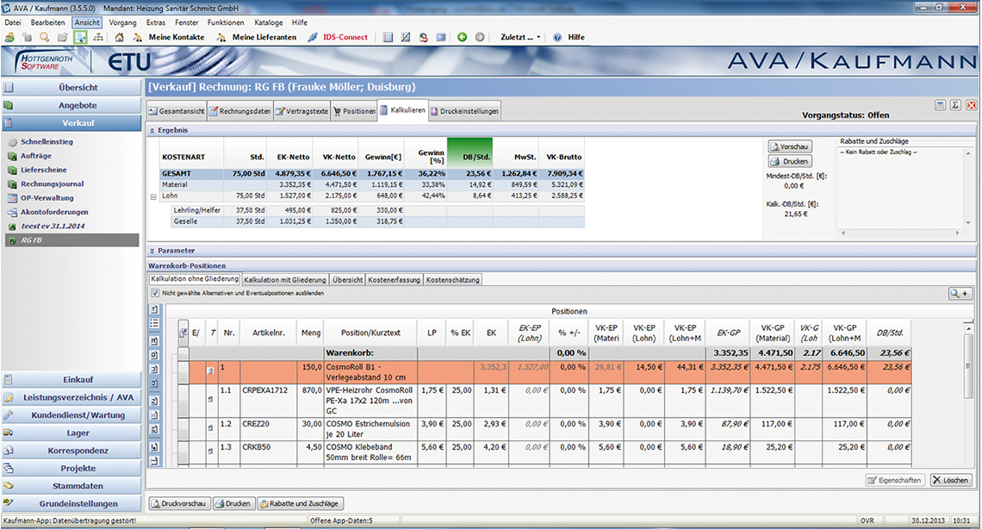Click the blue Hilfe question mark icon

click(x=557, y=38)
